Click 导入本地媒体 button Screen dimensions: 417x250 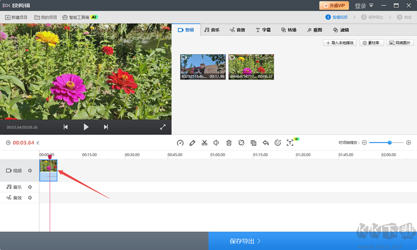(x=340, y=43)
